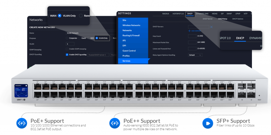Select the cut-off Remo radio in the callout
Image resolution: width=271 pixels, height=135 pixels.
pyautogui.click(x=81, y=16)
